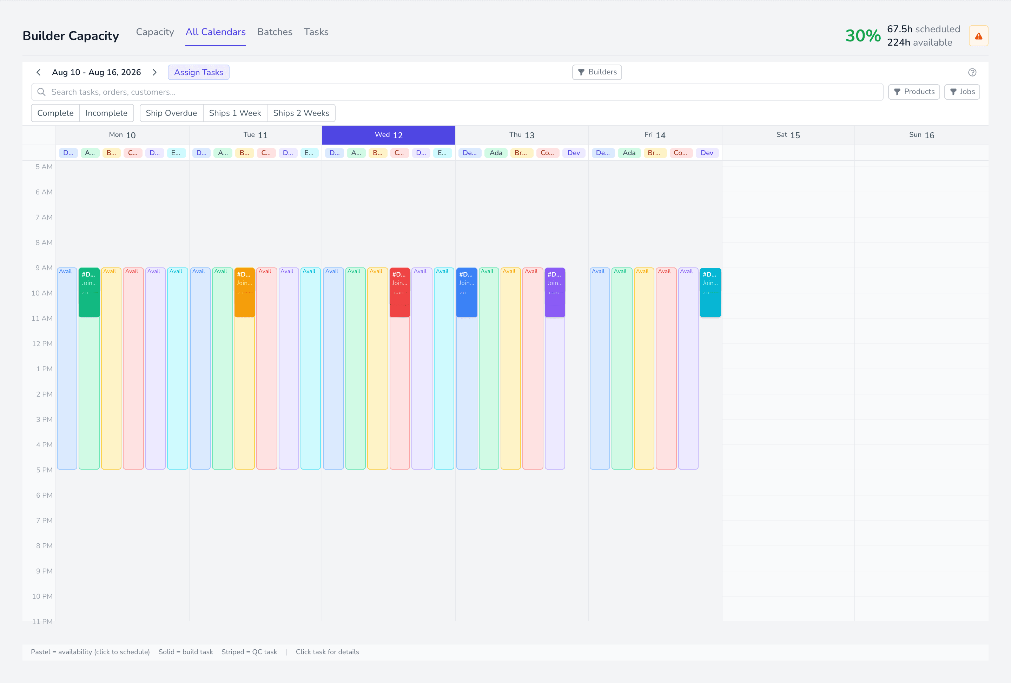Open the Products filter dropdown
1011x683 pixels.
pos(914,92)
